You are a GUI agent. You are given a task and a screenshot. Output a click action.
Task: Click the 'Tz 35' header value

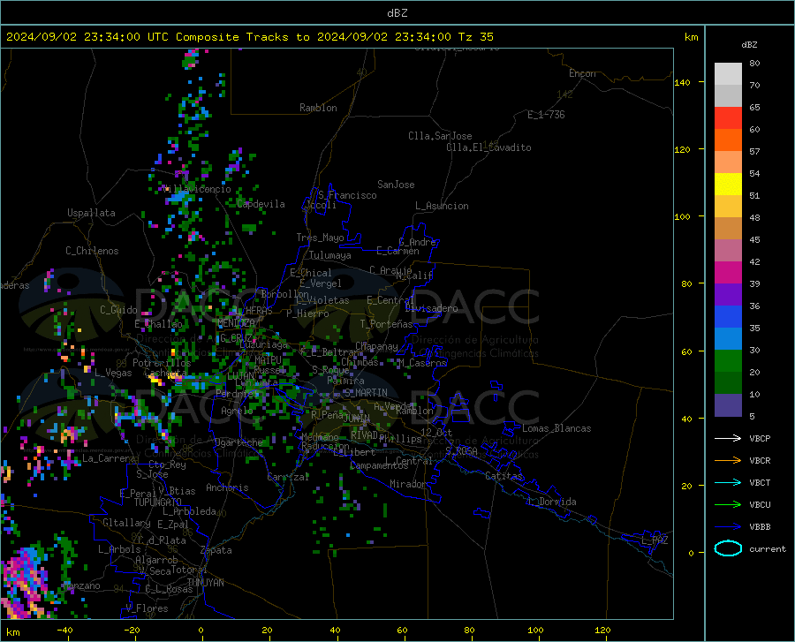click(475, 37)
